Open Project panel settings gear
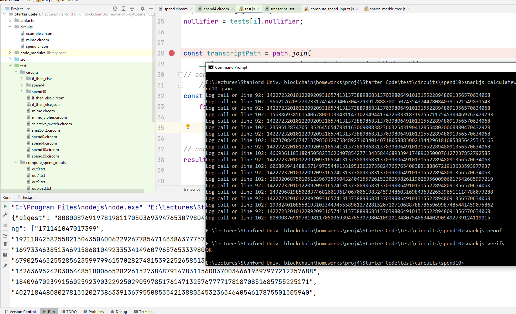The image size is (516, 314). click(142, 9)
